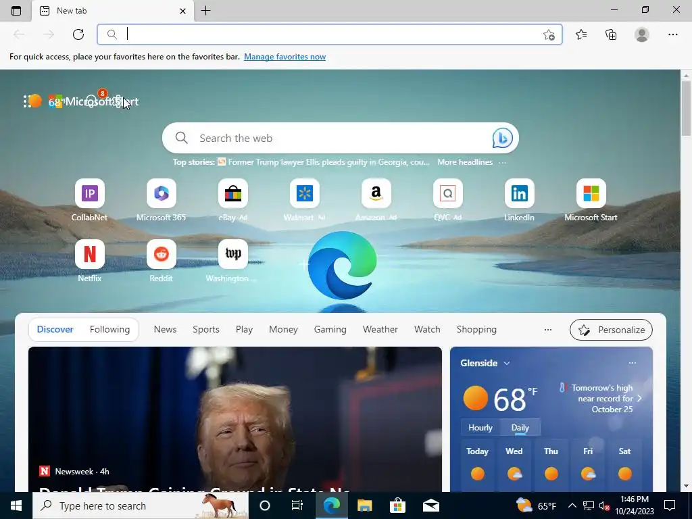Select the Play category

244,330
